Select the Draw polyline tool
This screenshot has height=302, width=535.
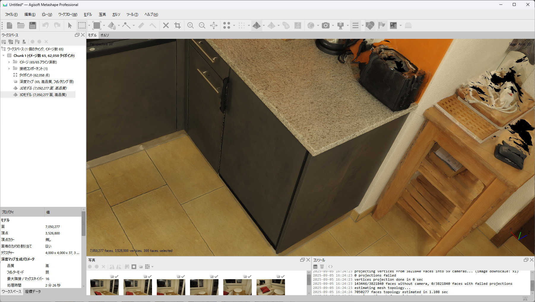(126, 25)
